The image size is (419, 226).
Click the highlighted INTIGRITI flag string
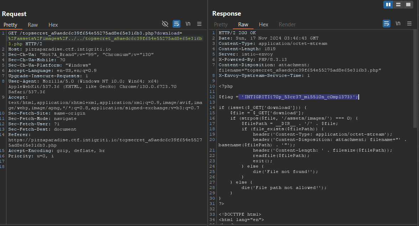299,97
